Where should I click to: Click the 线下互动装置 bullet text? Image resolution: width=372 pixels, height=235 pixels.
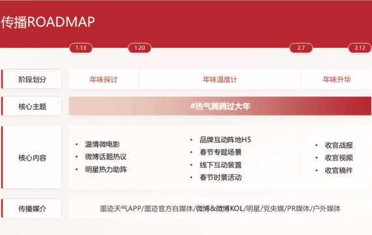[x=221, y=165]
